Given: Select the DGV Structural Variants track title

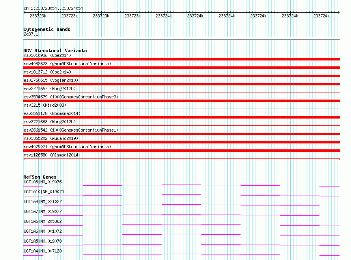Looking at the screenshot, I should 55,51.
